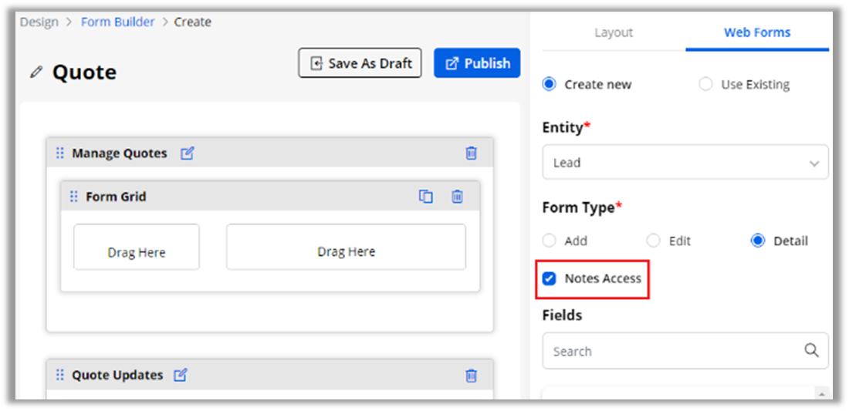
Task: Click the Fields search magnifier icon
Action: pyautogui.click(x=811, y=350)
